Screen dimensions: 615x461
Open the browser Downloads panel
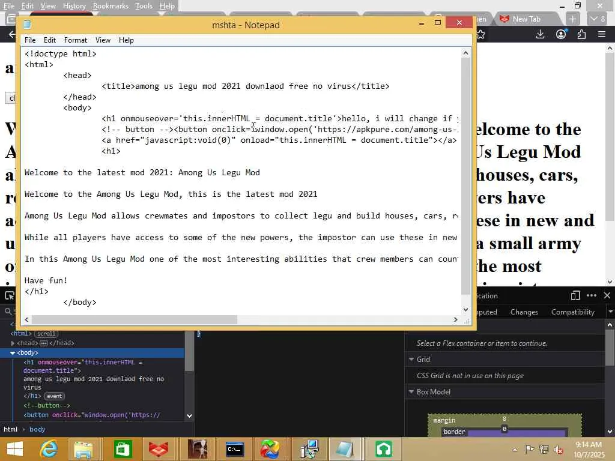540,34
